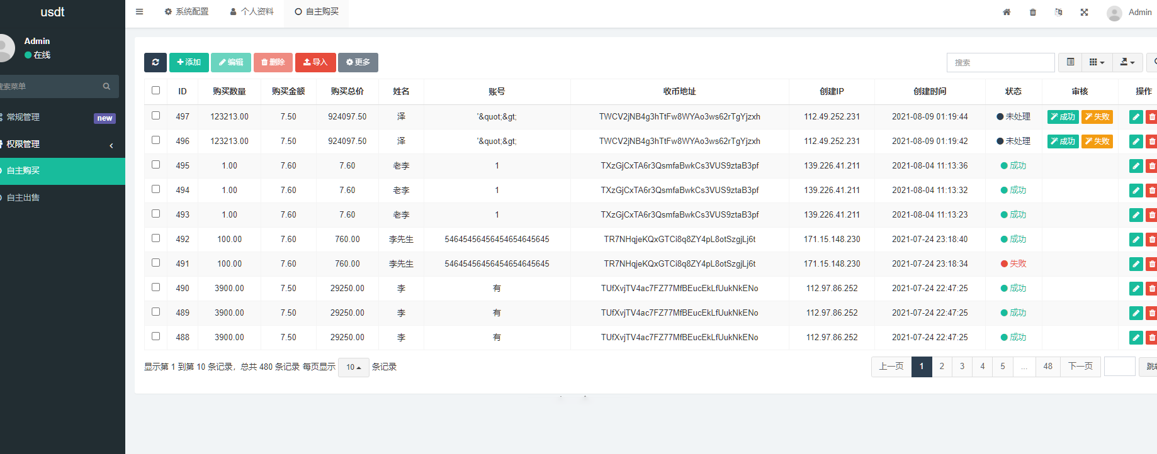Click the green edit pencil icon for row 497

1136,117
